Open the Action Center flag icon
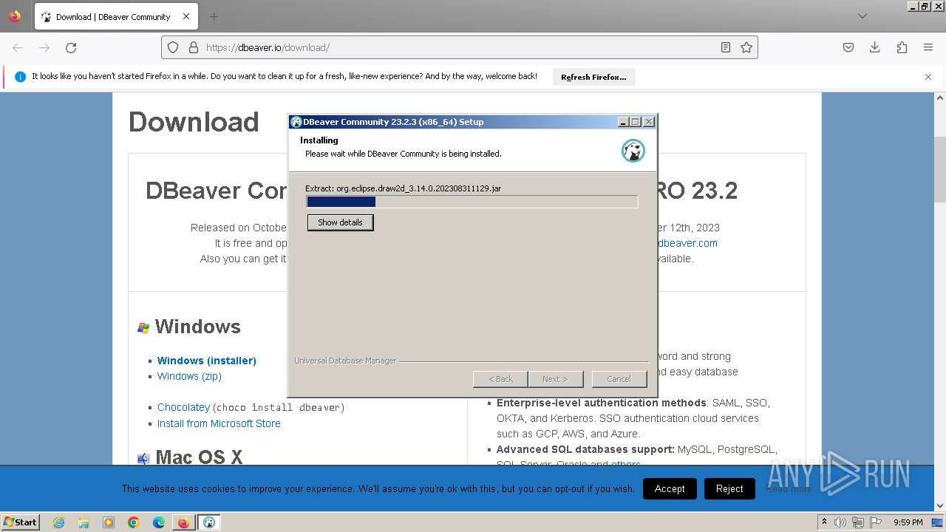Screen dimensions: 946x532 tap(876, 522)
